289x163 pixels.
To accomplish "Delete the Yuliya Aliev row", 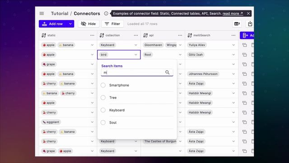I will pos(252,45).
